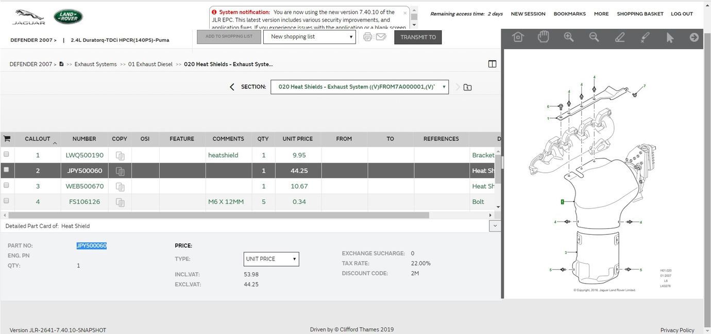Email the shopping list
Image resolution: width=711 pixels, height=334 pixels.
(x=381, y=36)
